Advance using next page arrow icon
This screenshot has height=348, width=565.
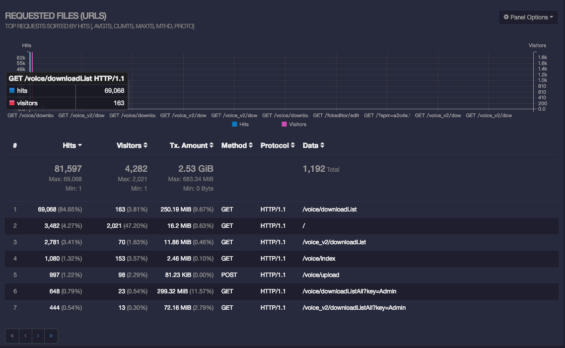(38, 336)
